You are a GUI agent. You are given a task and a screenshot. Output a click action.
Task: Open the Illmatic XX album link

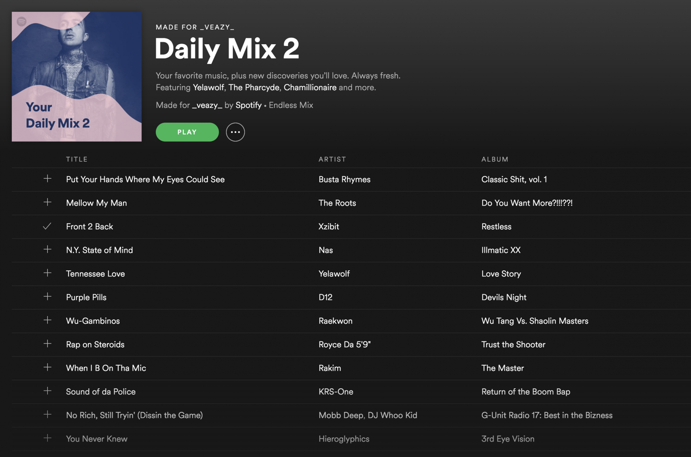(x=501, y=250)
